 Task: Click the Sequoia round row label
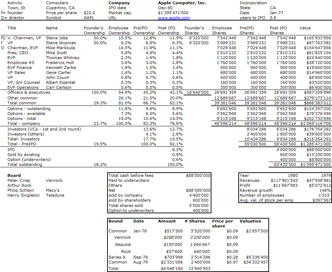click(x=123, y=244)
